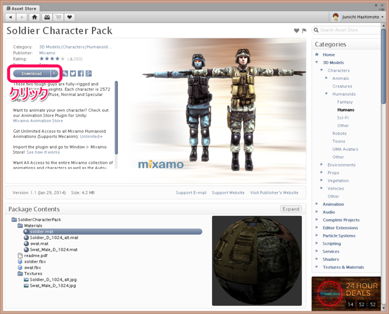The image size is (389, 314).
Task: Click the Search Asset Store field
Action: (x=346, y=30)
